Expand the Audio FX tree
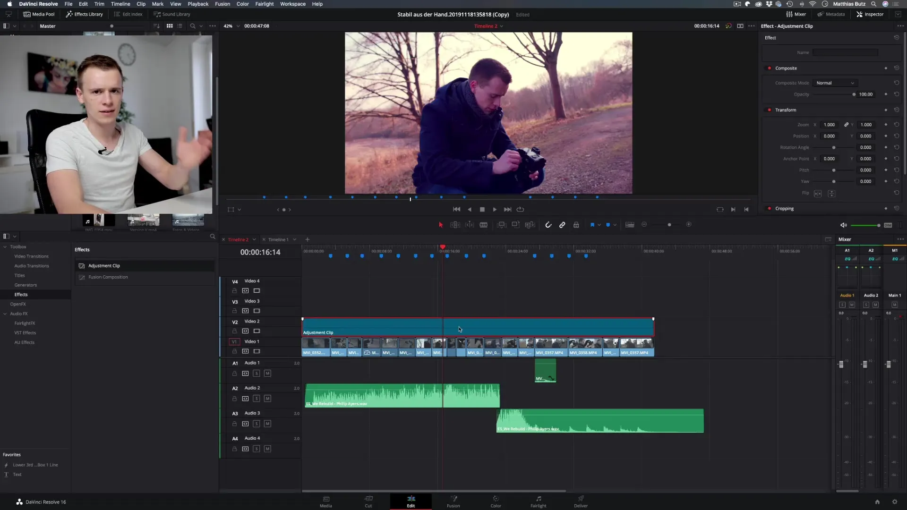Viewport: 907px width, 510px height. pyautogui.click(x=5, y=314)
